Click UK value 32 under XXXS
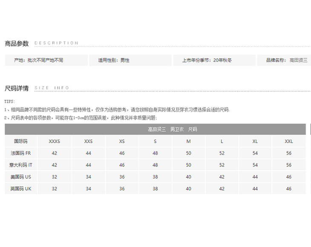The height and width of the screenshot is (247, 311). 55,189
